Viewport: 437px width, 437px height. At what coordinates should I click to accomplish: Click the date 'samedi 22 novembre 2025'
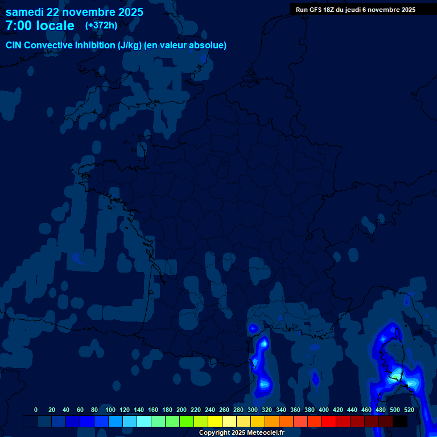point(75,12)
